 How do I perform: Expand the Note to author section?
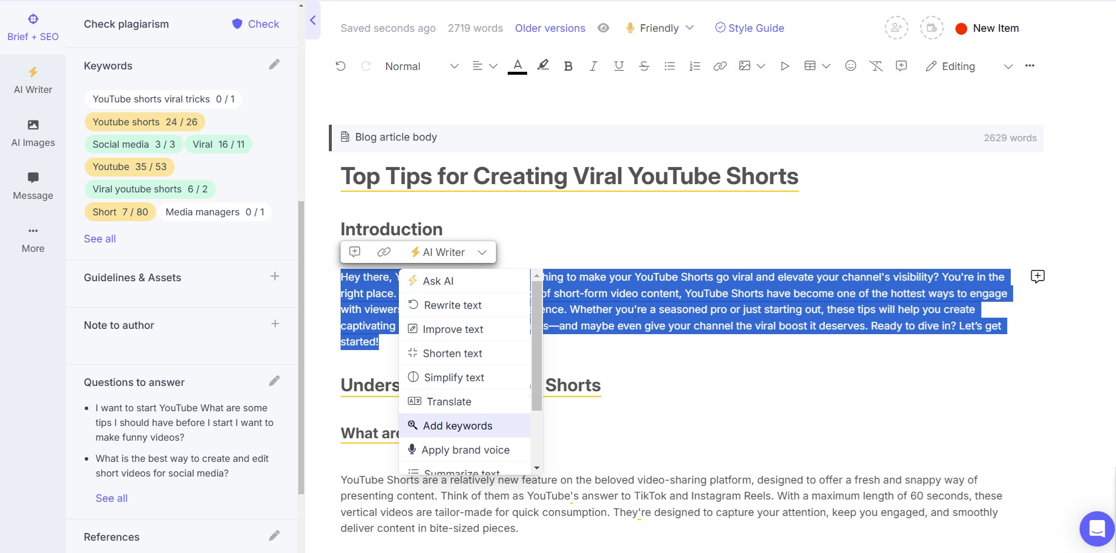tap(275, 324)
